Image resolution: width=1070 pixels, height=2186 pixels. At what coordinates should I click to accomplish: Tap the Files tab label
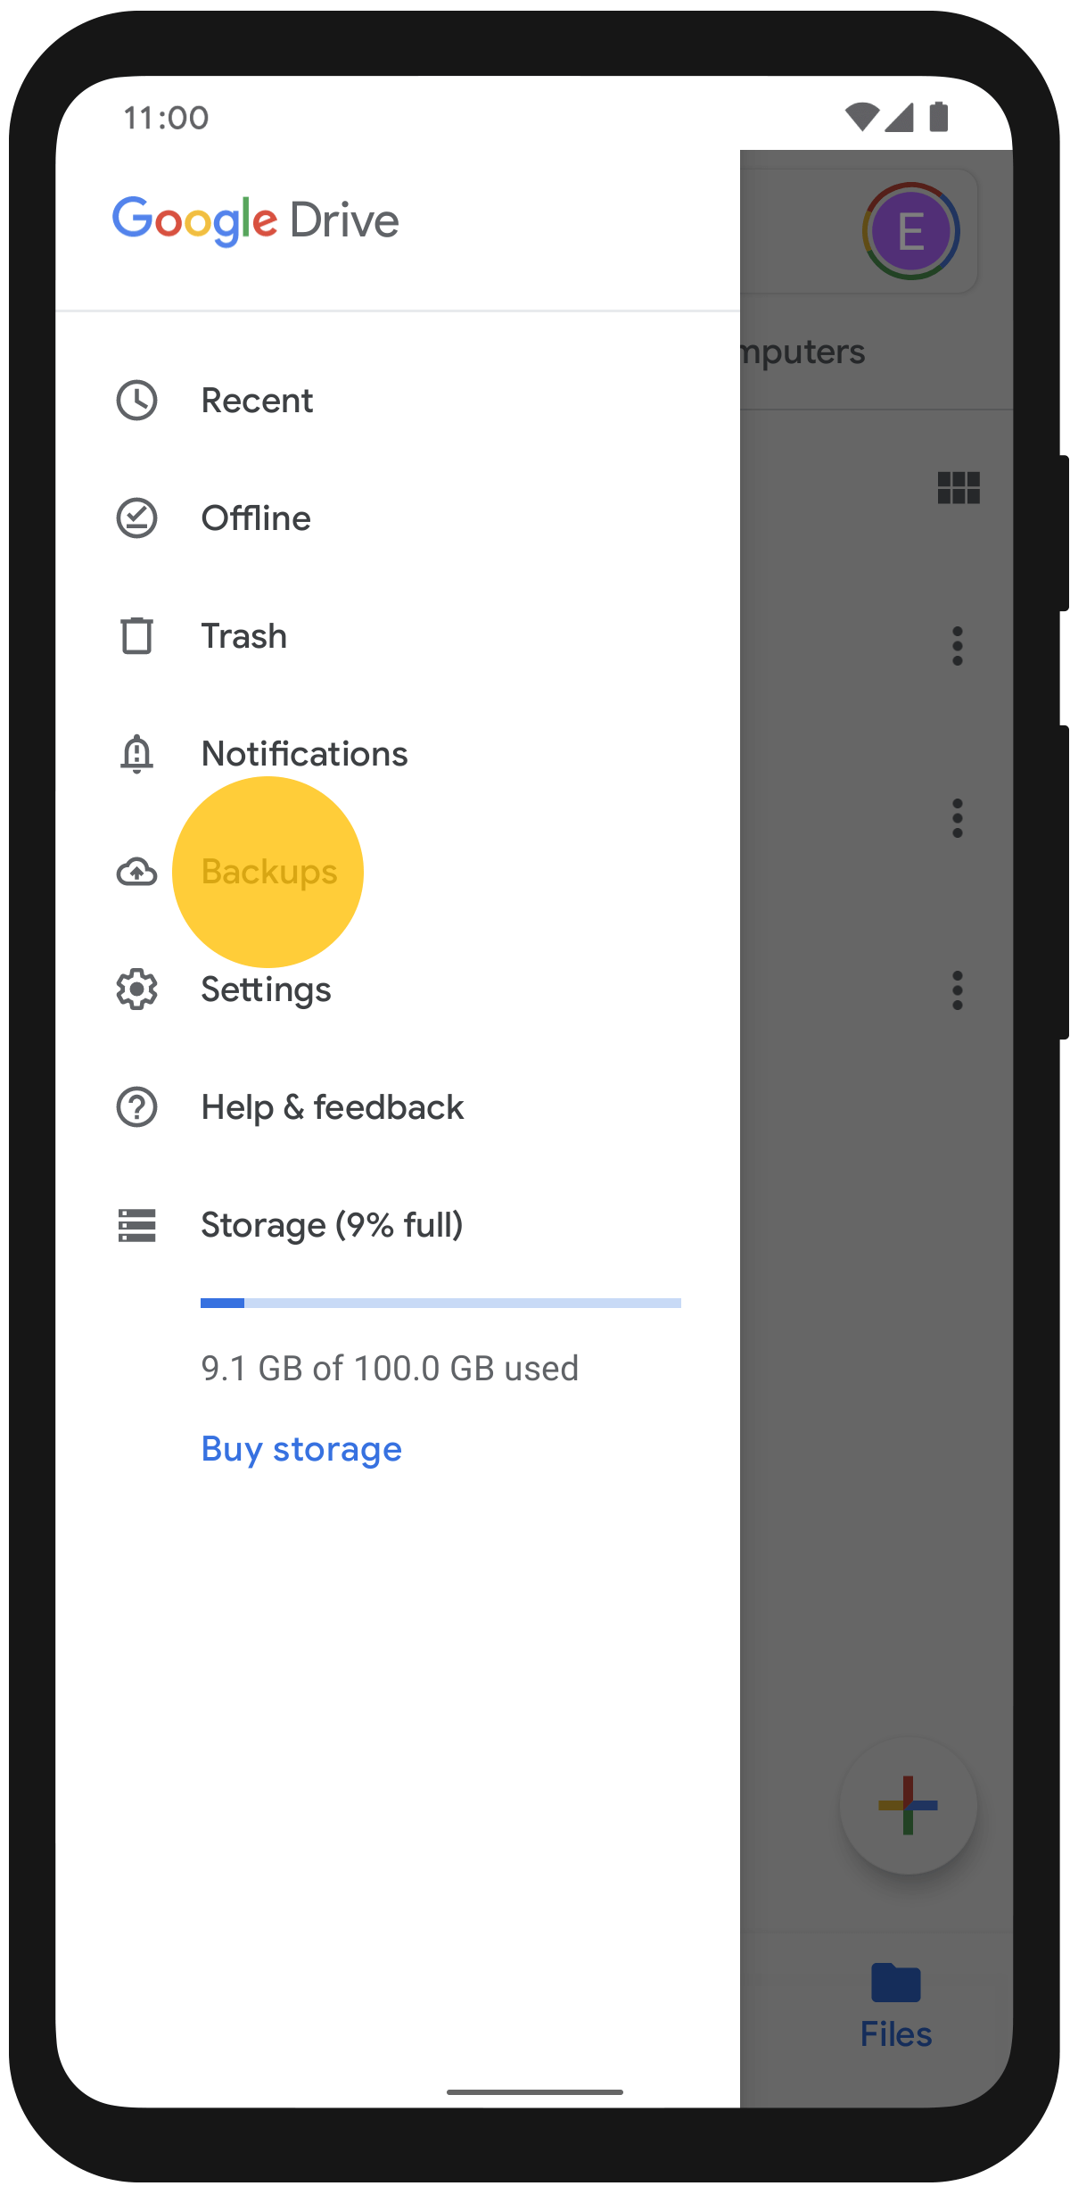896,2035
